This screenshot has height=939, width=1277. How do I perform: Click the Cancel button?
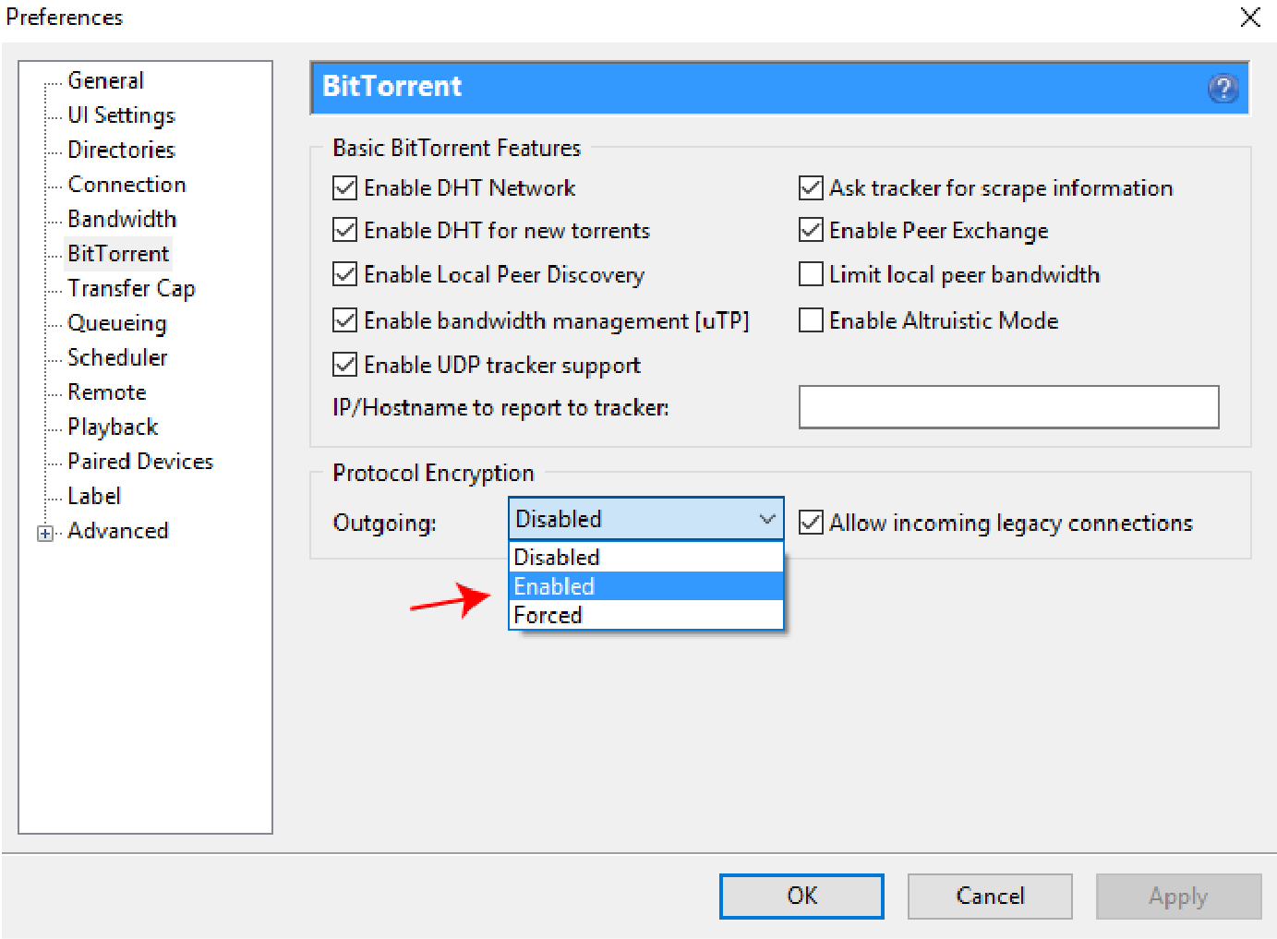click(x=989, y=896)
